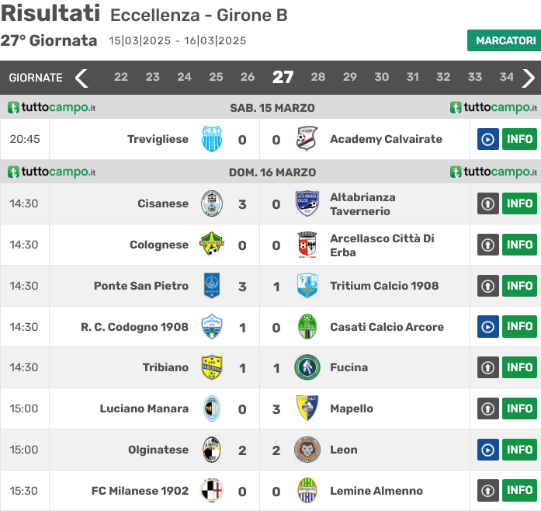The height and width of the screenshot is (511, 541).
Task: Switch to matchday 28
Action: pos(318,77)
